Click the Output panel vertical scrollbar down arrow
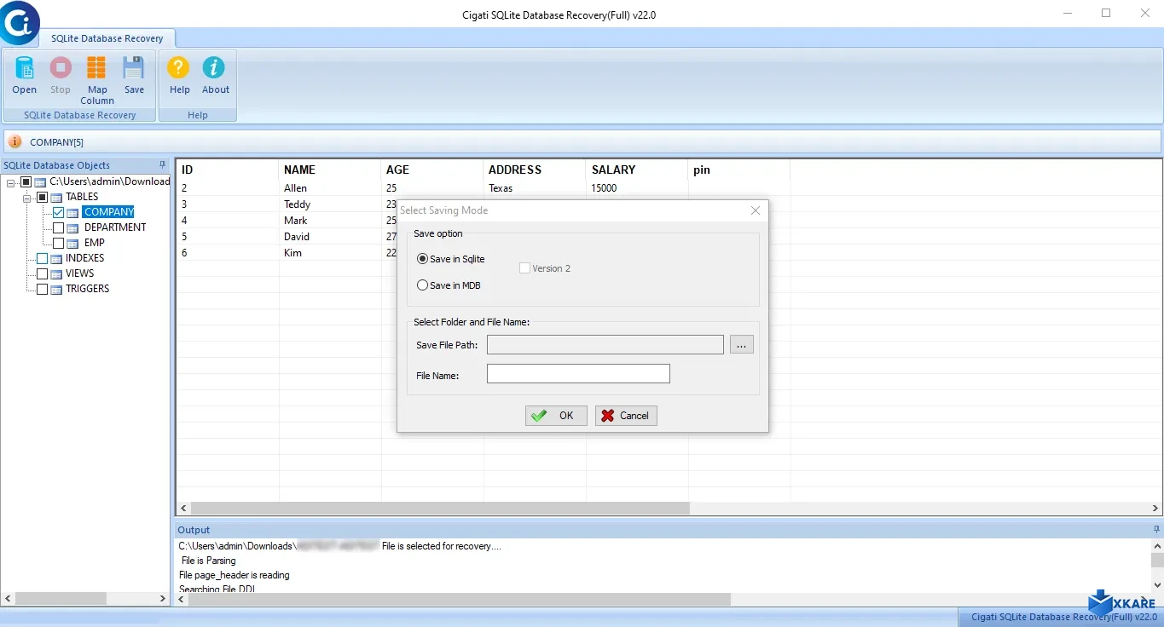This screenshot has height=627, width=1164. [x=1156, y=584]
